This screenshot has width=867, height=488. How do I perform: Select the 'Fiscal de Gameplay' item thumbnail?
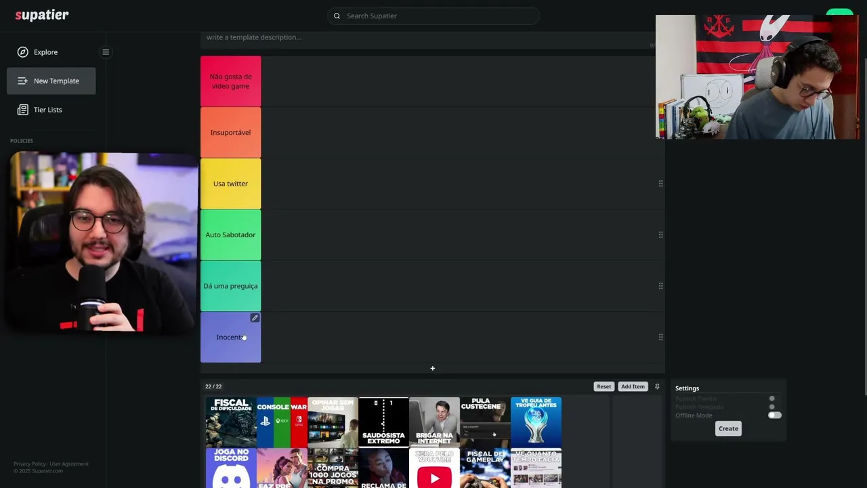(x=485, y=468)
